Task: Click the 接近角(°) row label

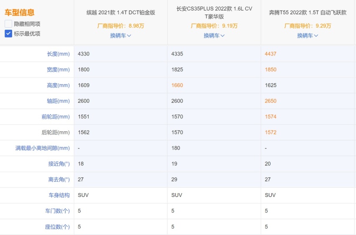Action: (59, 163)
